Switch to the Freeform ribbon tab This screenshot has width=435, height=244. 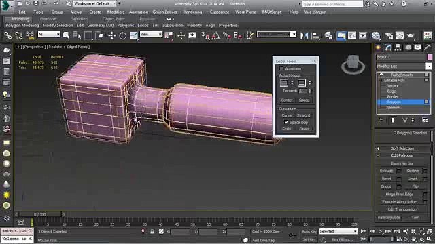48,19
